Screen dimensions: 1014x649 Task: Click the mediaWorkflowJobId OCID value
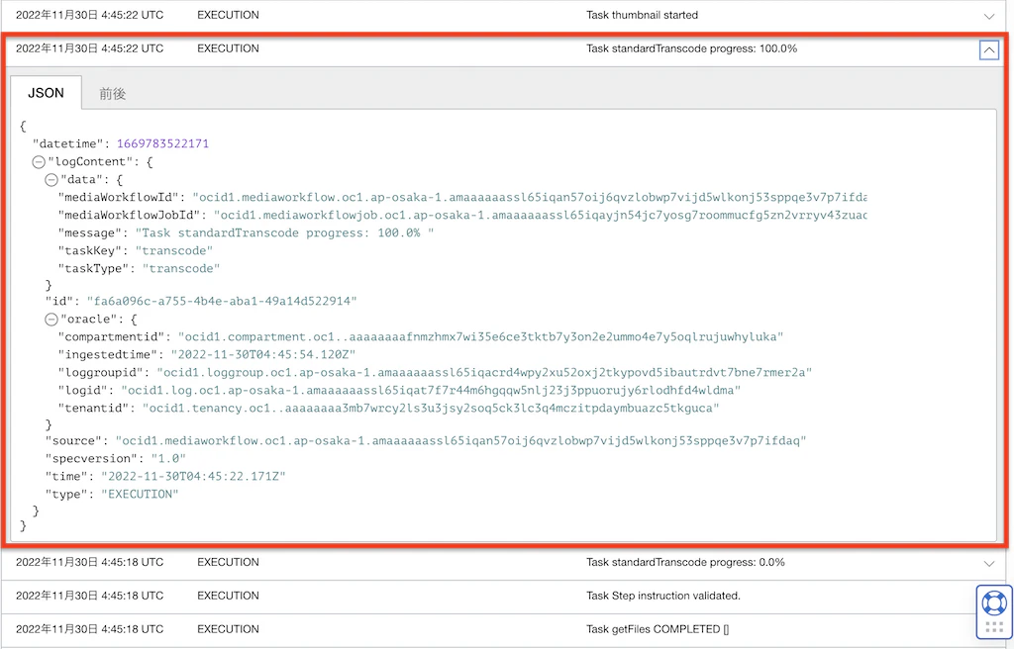tap(541, 216)
